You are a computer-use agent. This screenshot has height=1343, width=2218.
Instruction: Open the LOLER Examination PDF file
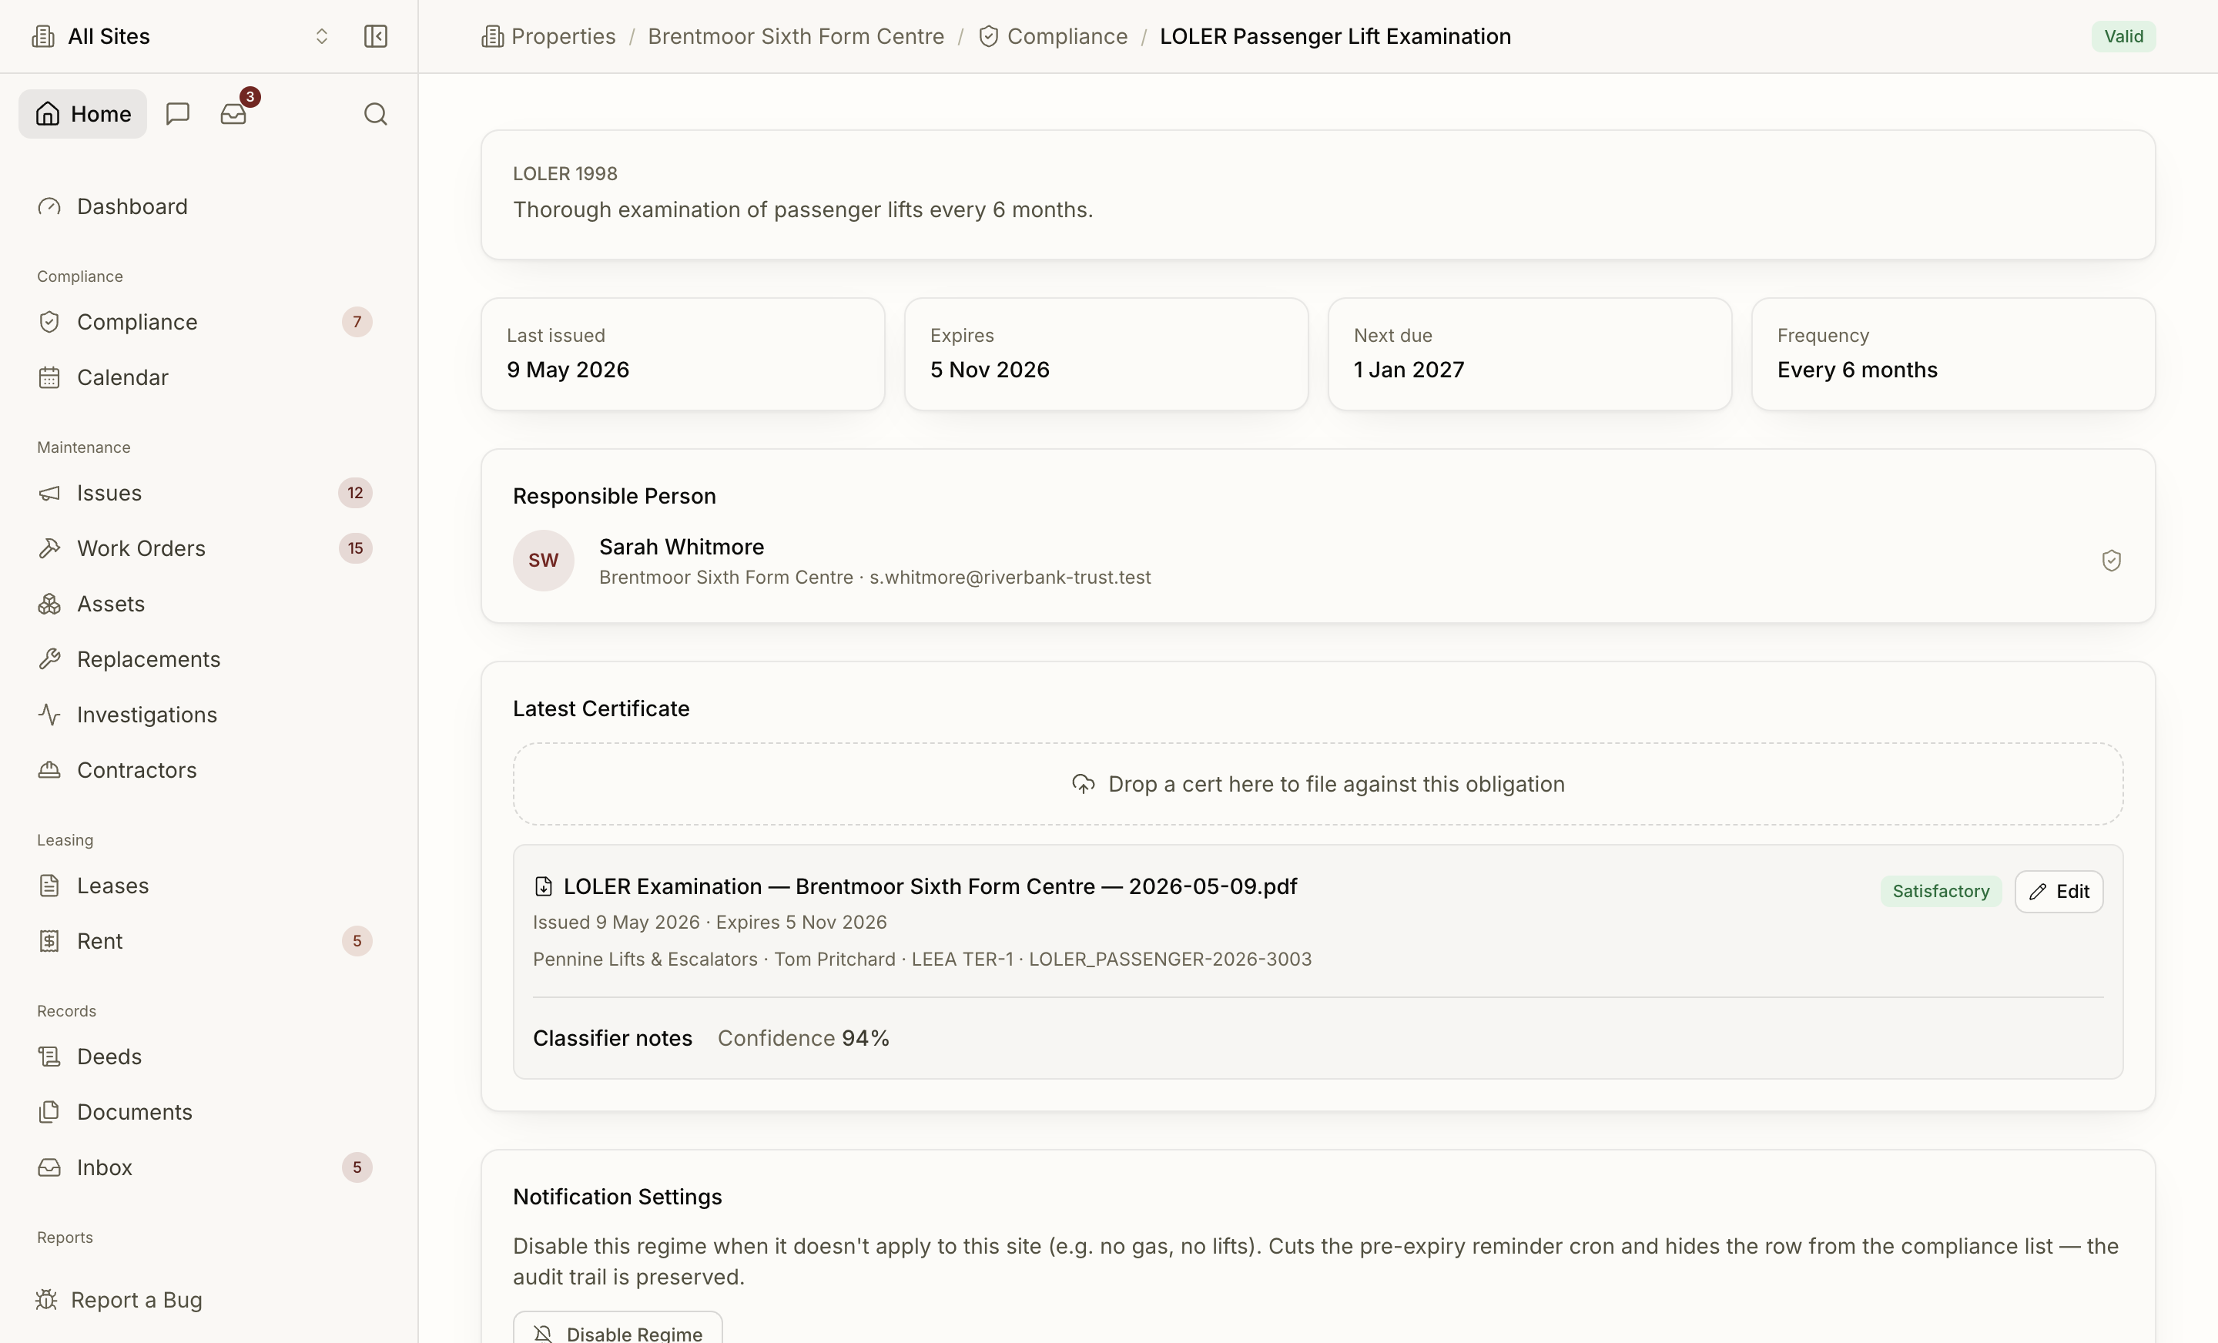point(930,886)
